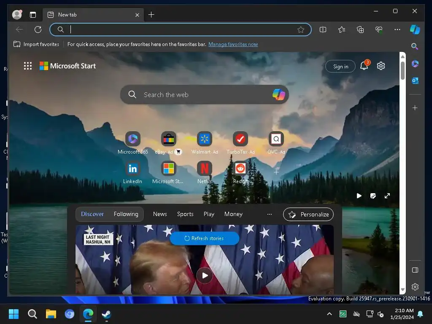Image resolution: width=432 pixels, height=324 pixels.
Task: Edit the background image
Action: point(373,196)
